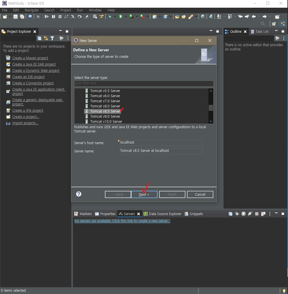Click the Server's host name field
The height and width of the screenshot is (294, 288).
click(161, 142)
